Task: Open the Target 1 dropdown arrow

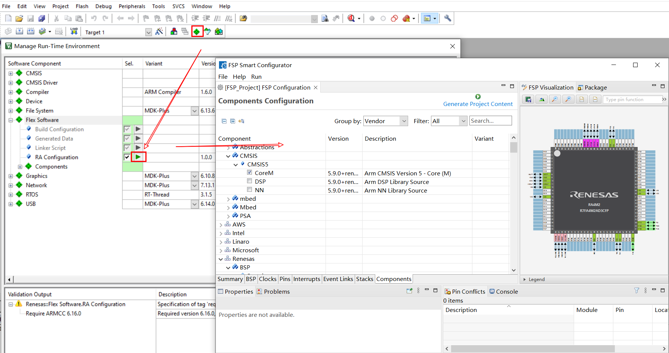Action: [148, 32]
